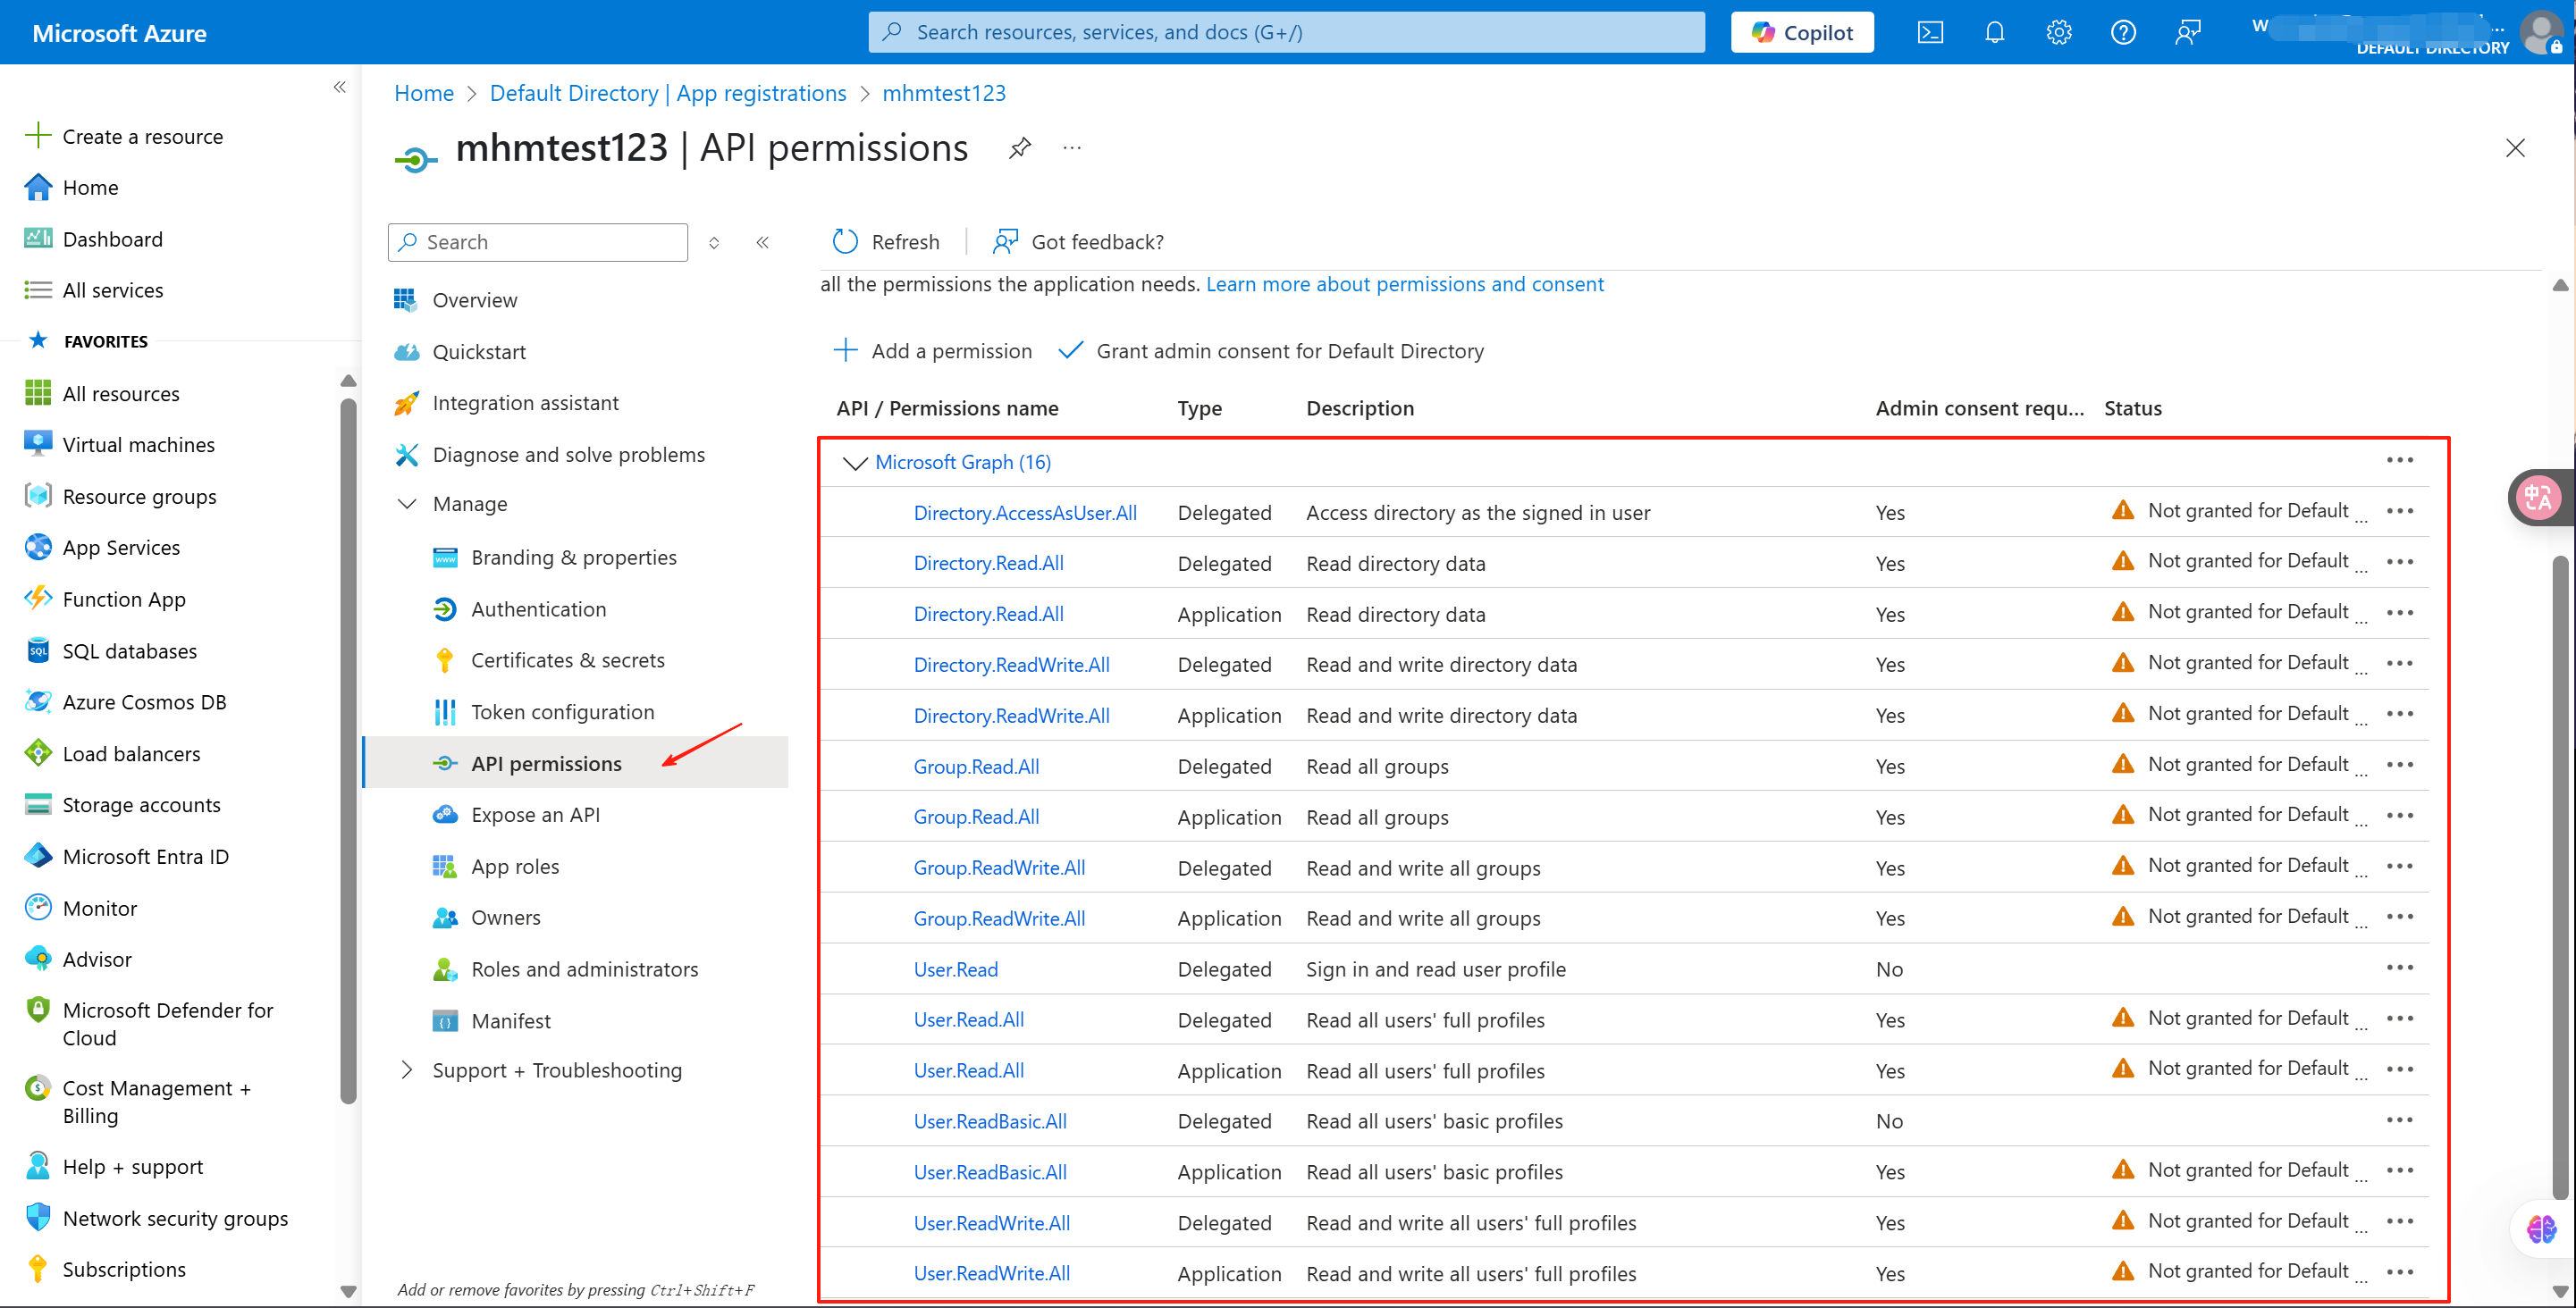
Task: Open the Manifest page
Action: tap(510, 1021)
